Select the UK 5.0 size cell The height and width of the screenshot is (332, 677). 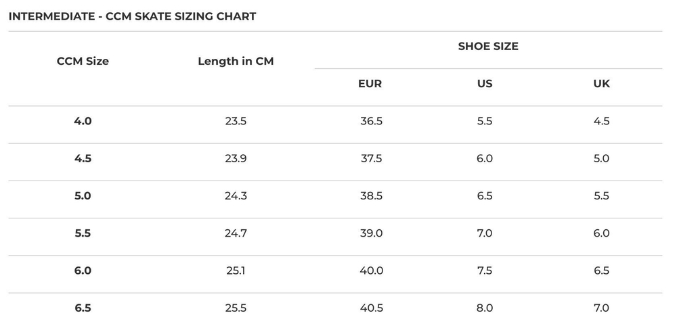click(601, 159)
